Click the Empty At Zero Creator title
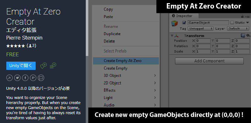 click(33, 16)
